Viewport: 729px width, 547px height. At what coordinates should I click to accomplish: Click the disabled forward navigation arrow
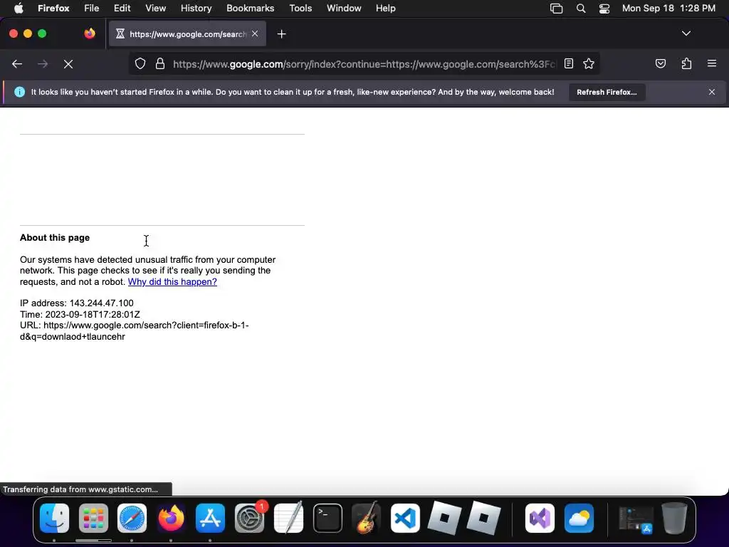pyautogui.click(x=43, y=64)
